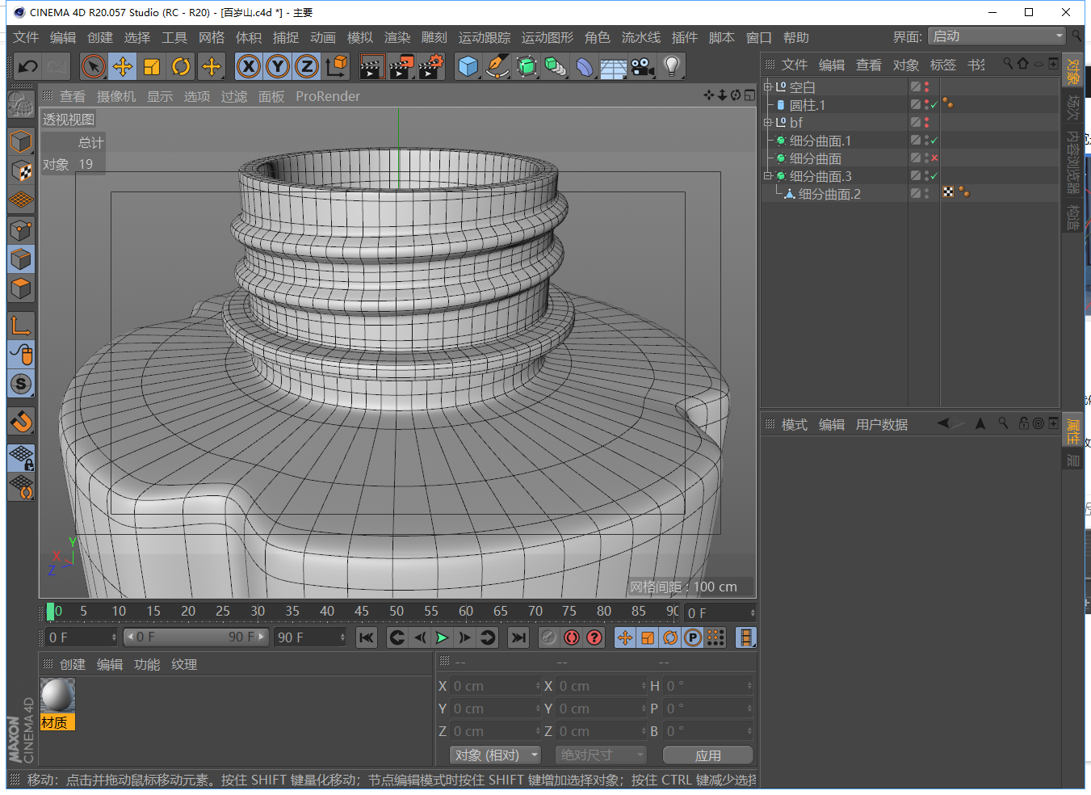
Task: Activate the Move tool in the top toolbar
Action: (123, 66)
